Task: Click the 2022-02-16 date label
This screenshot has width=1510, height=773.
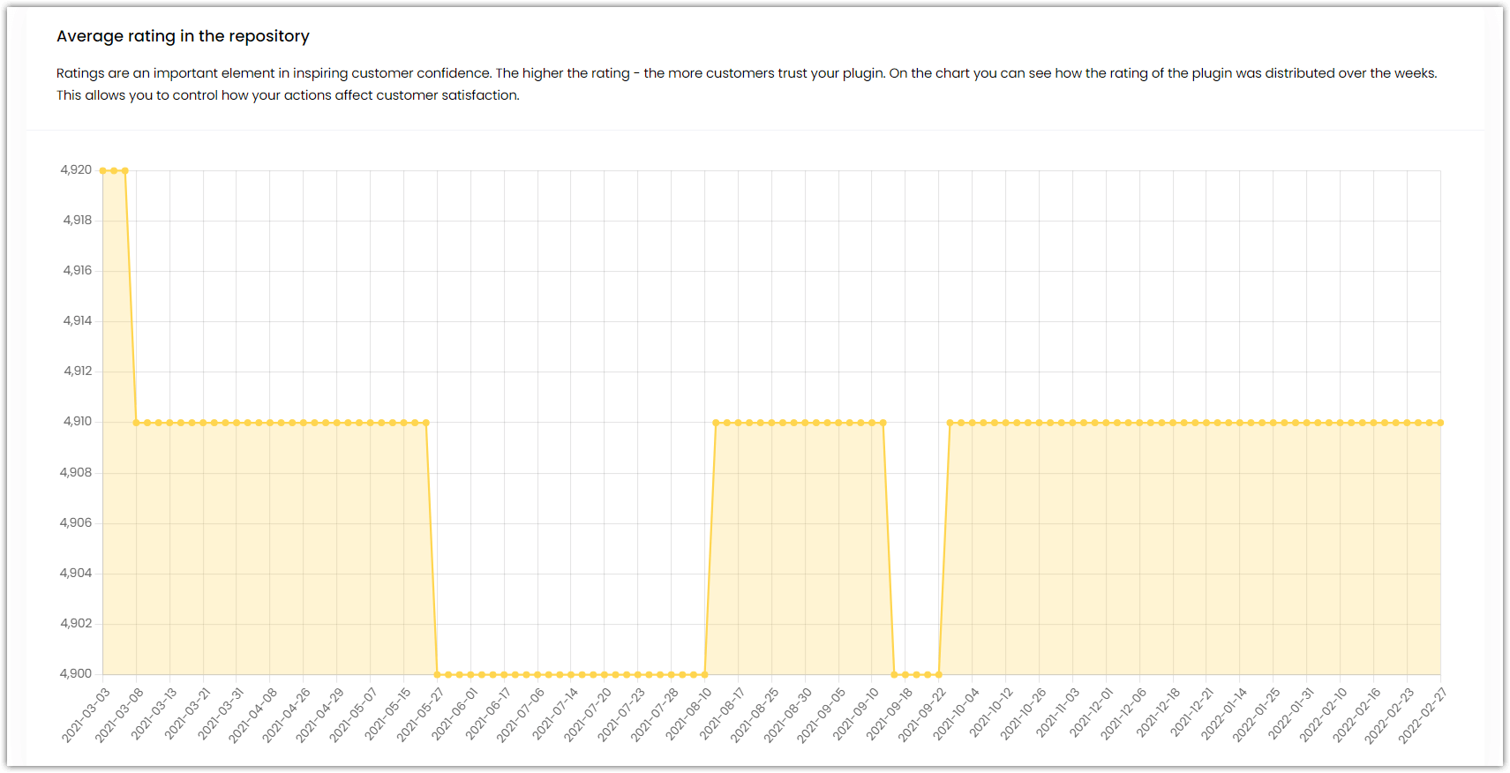Action: [x=1356, y=716]
